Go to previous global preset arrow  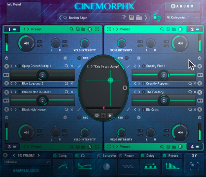pyautogui.click(x=60, y=18)
